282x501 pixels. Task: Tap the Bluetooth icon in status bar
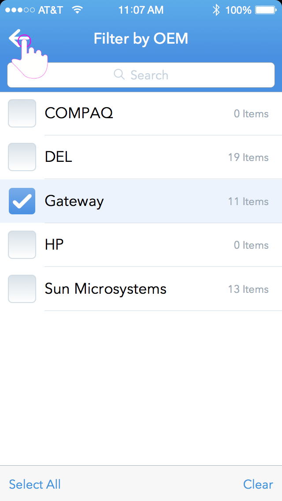215,9
